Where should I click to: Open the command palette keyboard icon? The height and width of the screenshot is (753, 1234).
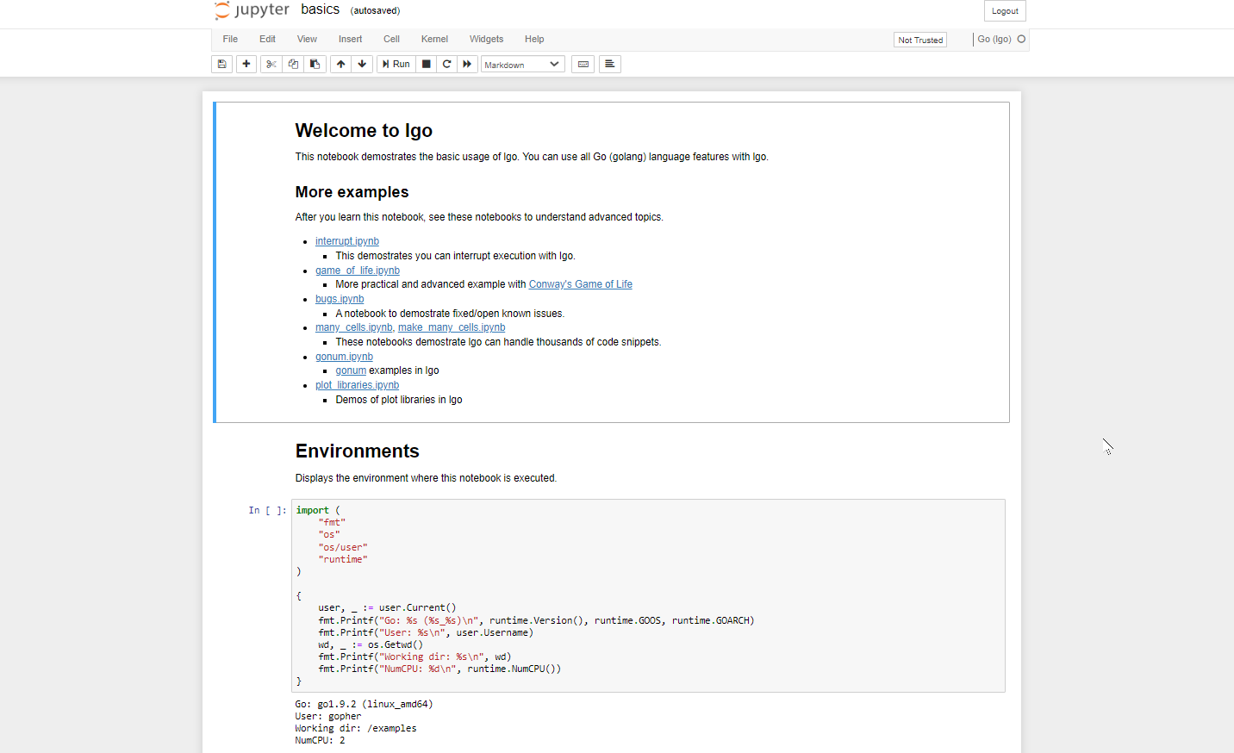coord(583,64)
